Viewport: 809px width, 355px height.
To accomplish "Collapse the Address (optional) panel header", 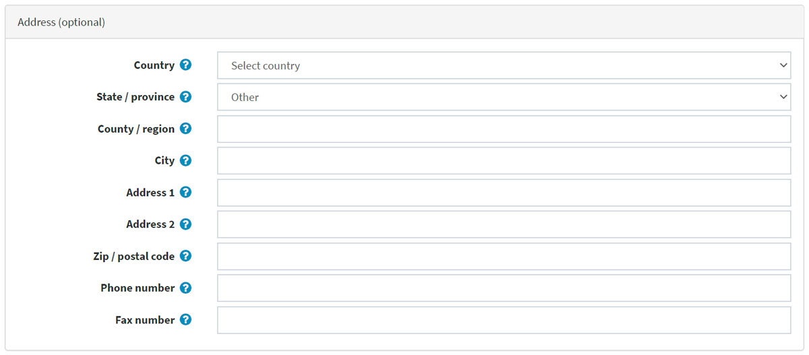I will (61, 22).
